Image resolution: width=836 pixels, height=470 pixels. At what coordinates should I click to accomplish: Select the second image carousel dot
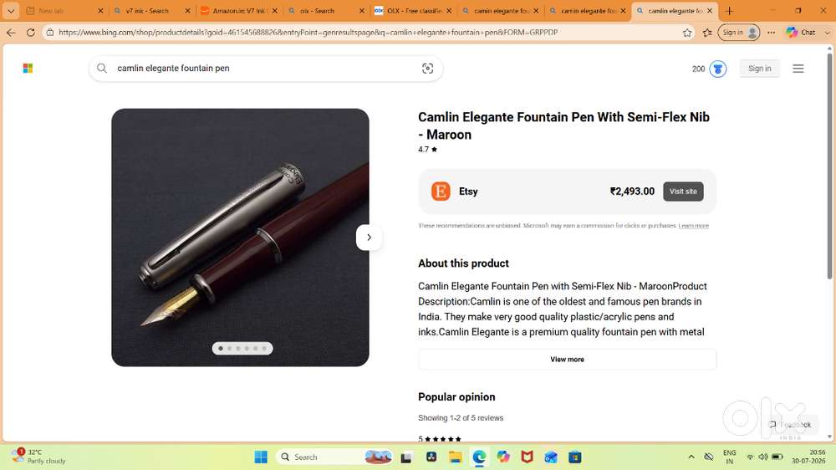229,349
